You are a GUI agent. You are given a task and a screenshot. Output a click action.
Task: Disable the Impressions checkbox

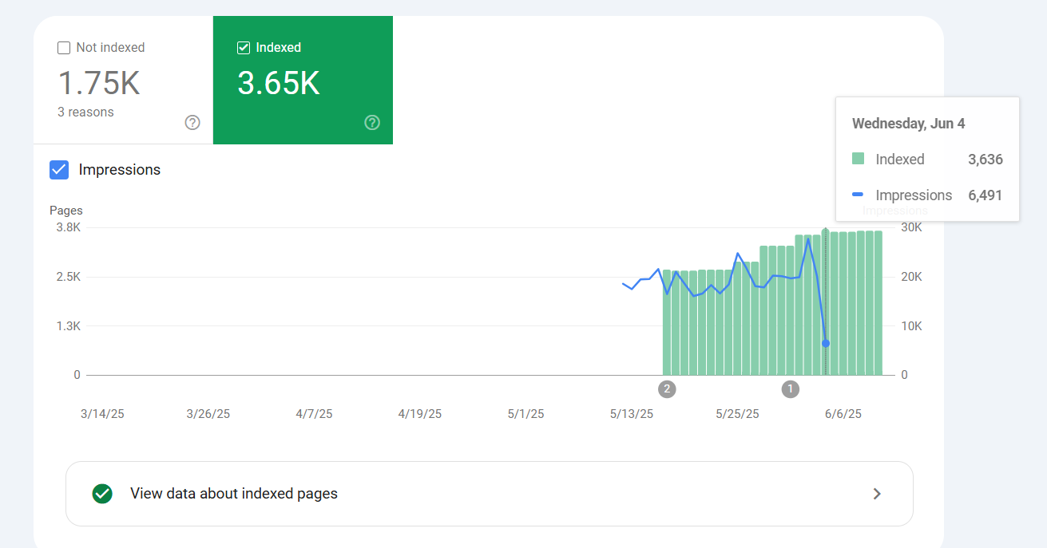(59, 170)
